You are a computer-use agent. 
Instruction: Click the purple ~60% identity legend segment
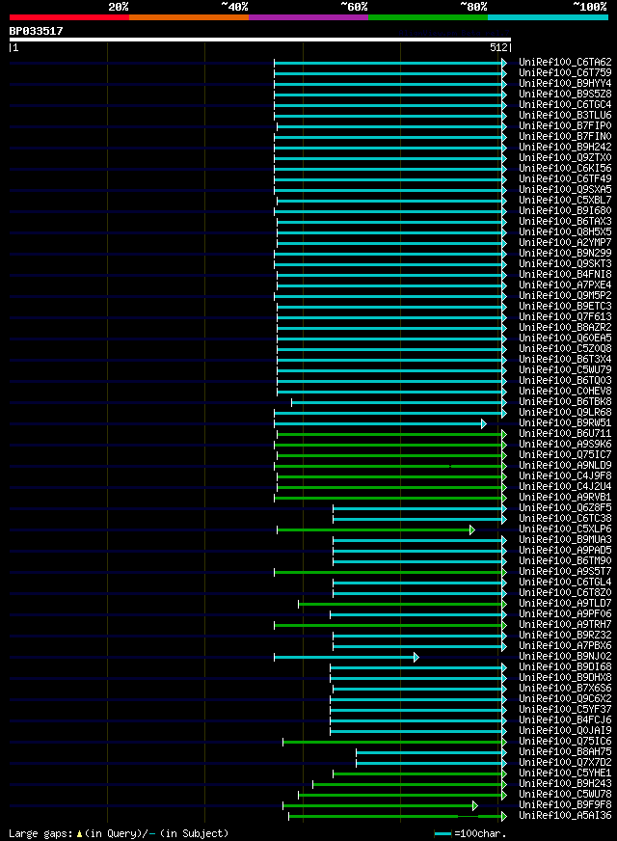[308, 17]
